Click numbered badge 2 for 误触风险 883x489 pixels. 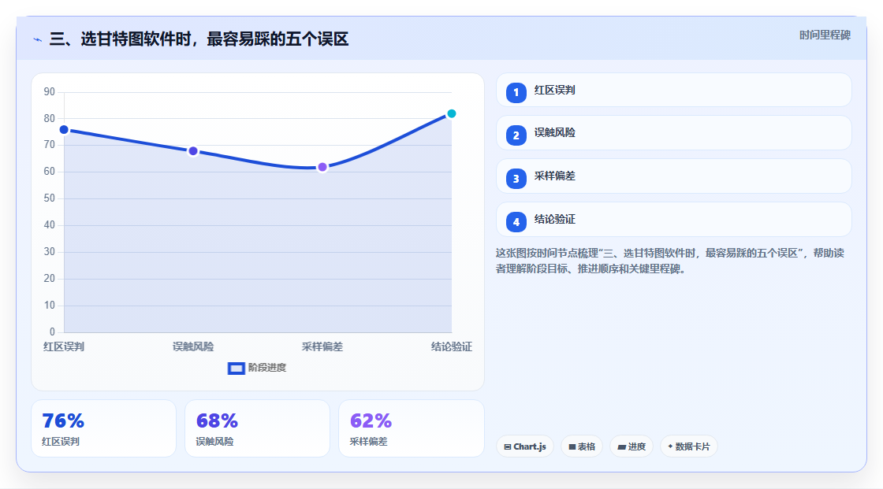(516, 135)
